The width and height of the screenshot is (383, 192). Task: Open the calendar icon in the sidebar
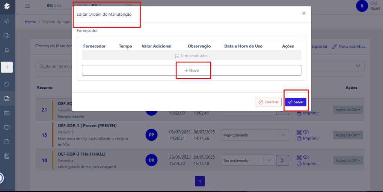[7, 113]
